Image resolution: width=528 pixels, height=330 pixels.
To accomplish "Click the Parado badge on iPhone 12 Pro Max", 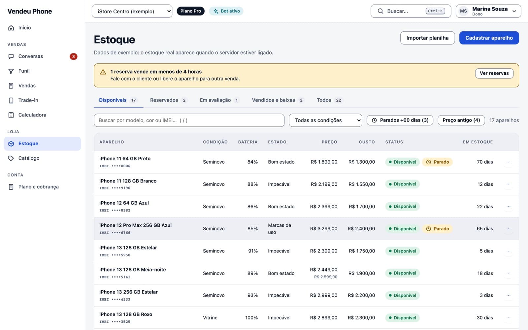I will [437, 229].
